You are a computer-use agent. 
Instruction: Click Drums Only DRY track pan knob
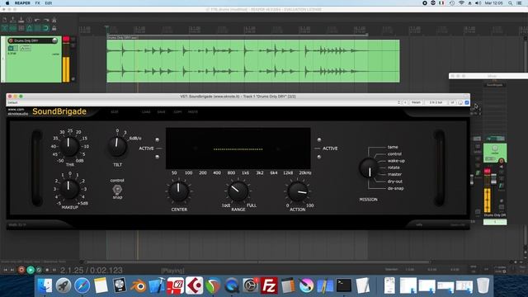[54, 40]
